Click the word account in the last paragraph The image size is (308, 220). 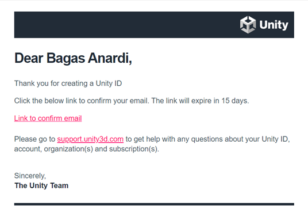pyautogui.click(x=28, y=149)
